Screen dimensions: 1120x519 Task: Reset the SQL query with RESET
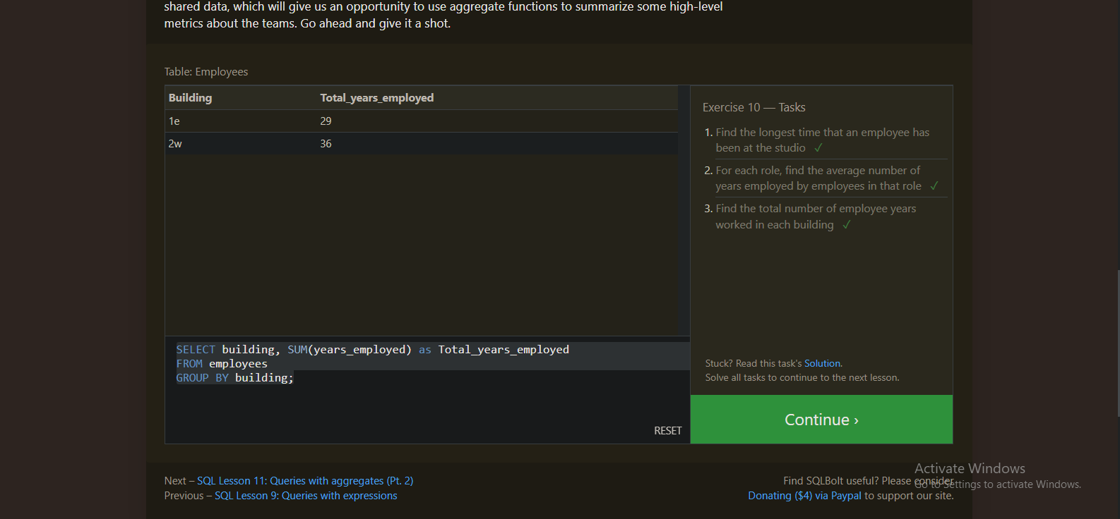point(667,431)
